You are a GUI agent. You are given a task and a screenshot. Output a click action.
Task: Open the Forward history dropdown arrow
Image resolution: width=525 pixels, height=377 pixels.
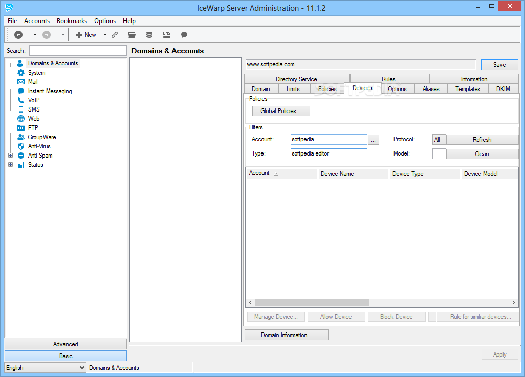point(63,34)
